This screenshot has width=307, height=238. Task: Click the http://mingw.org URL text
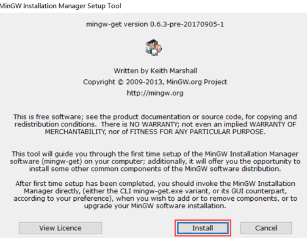155,93
